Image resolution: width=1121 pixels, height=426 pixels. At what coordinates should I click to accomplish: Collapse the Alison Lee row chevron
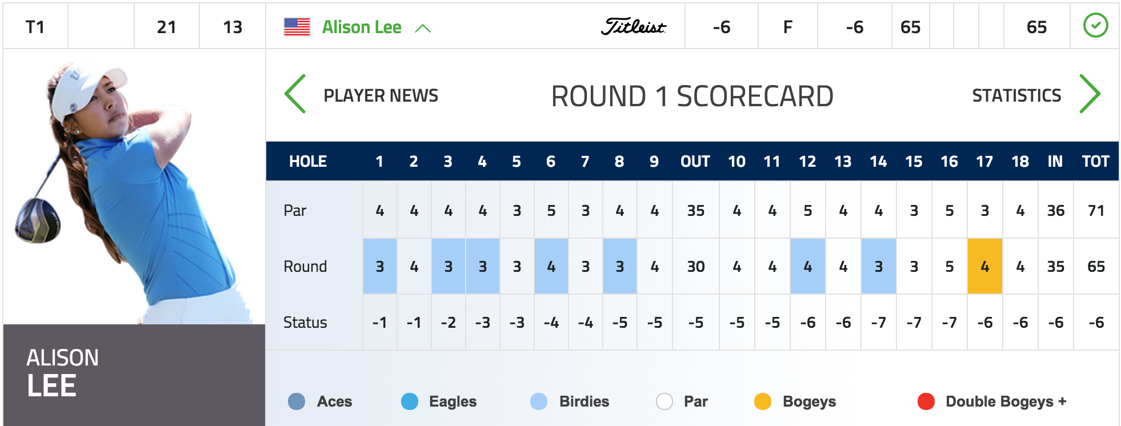[423, 28]
